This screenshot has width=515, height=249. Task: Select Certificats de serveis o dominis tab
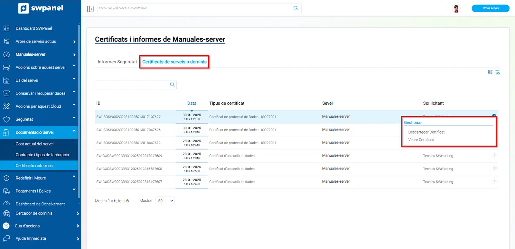coord(174,62)
